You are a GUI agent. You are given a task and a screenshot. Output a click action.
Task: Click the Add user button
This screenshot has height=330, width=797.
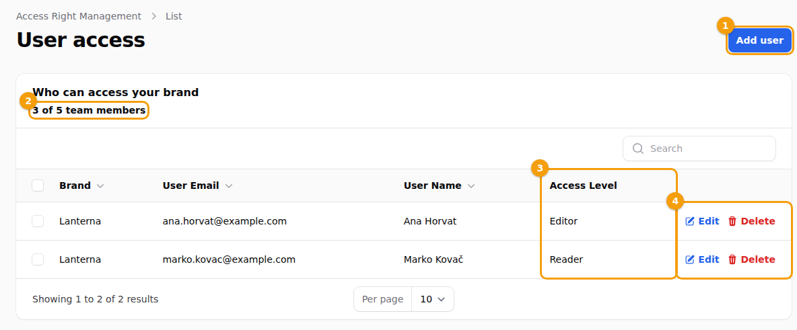(x=759, y=40)
